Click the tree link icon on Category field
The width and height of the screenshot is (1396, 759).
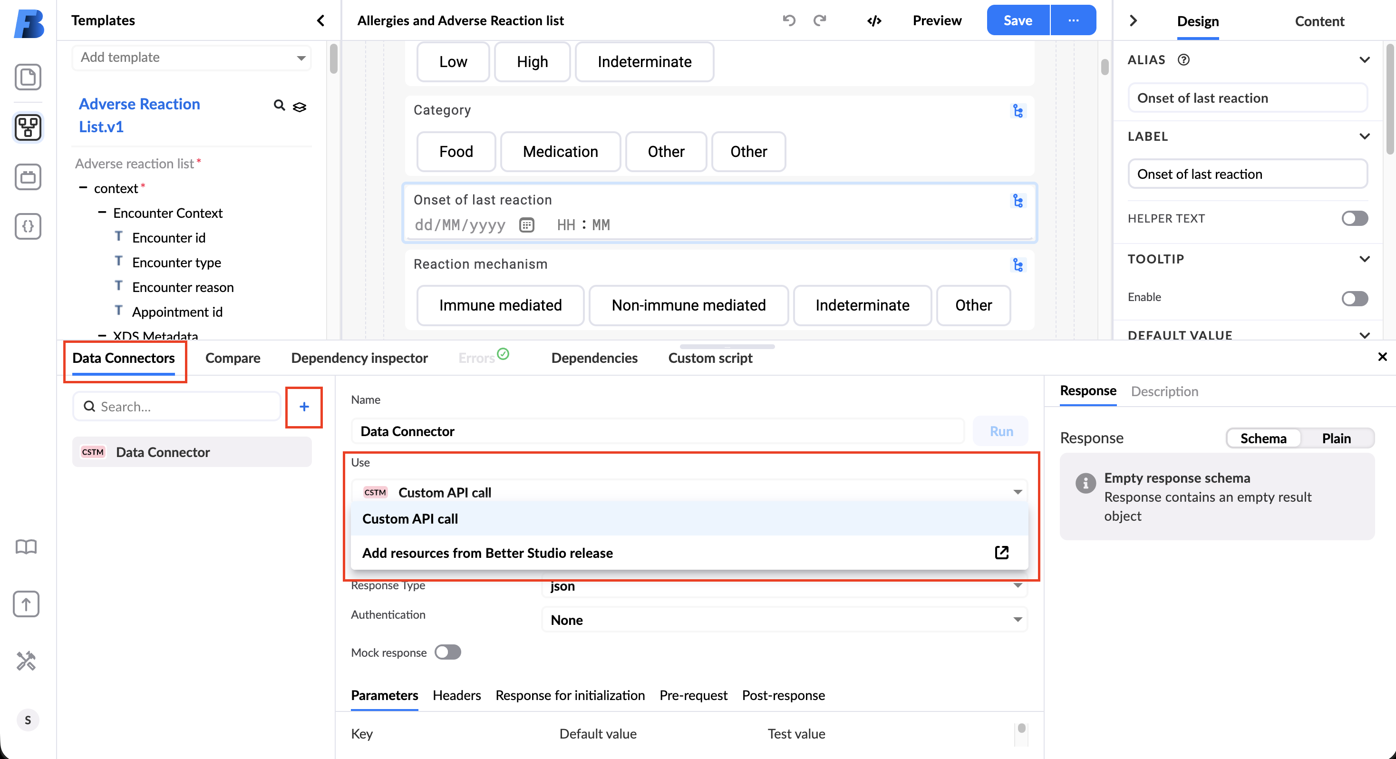(1018, 111)
